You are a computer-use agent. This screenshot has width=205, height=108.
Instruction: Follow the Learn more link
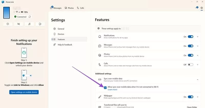[x=112, y=90]
